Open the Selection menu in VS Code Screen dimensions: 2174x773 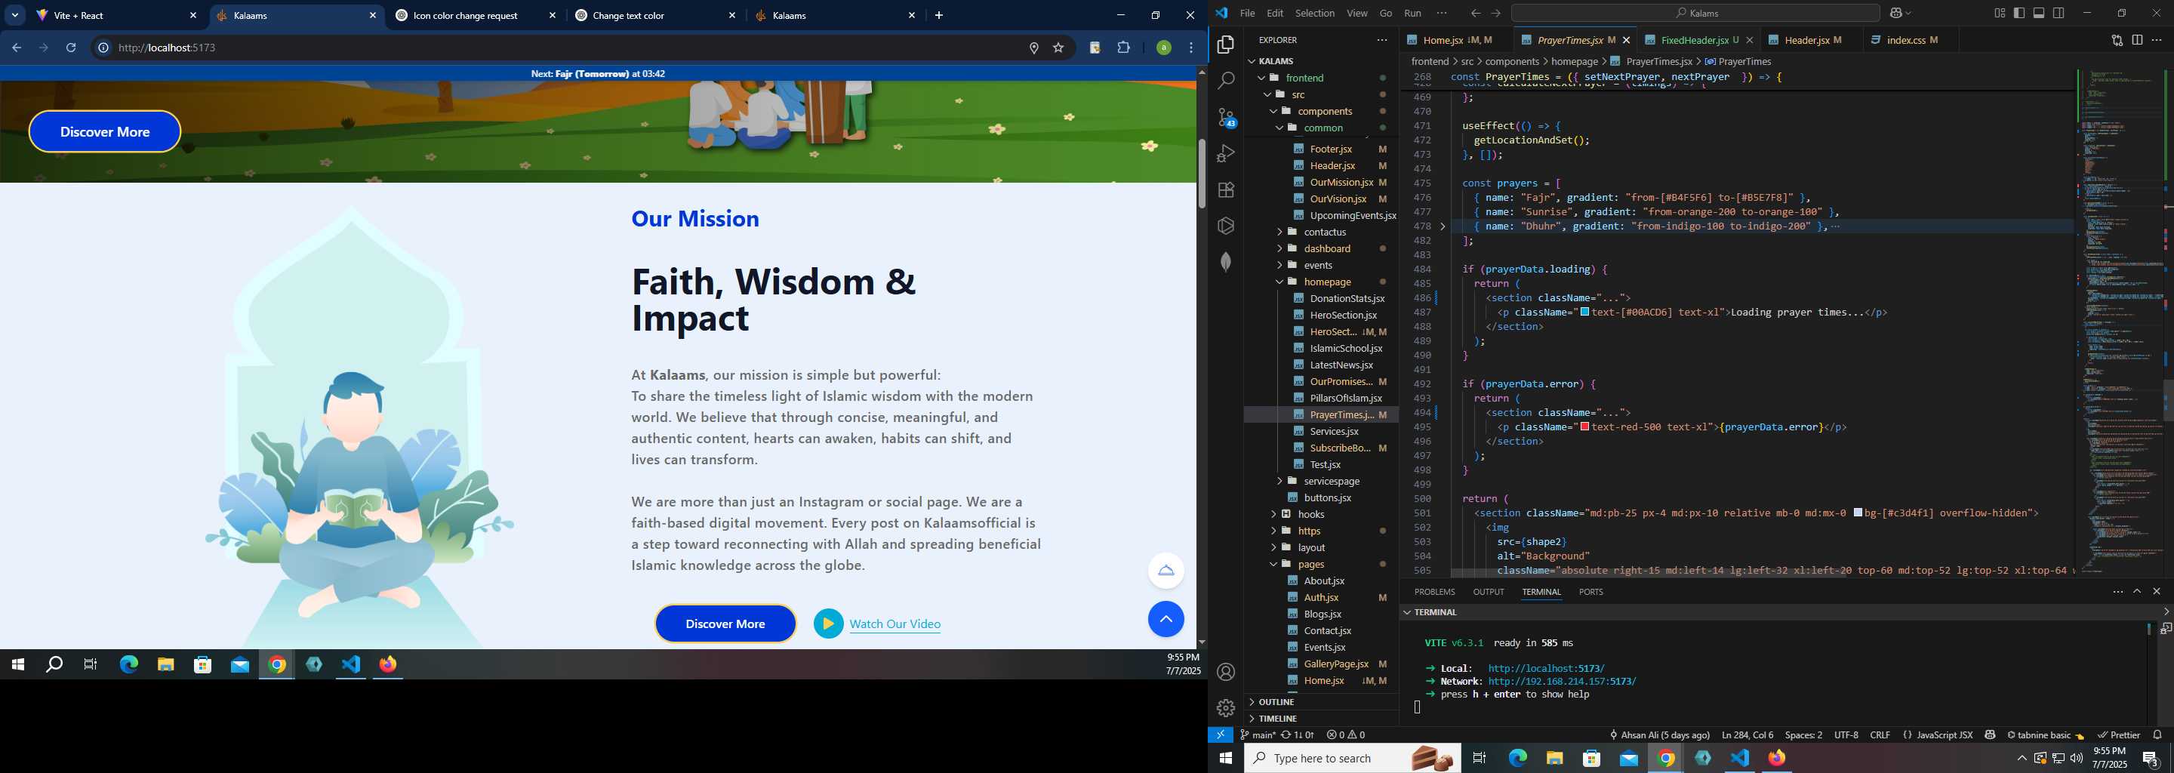click(1315, 13)
